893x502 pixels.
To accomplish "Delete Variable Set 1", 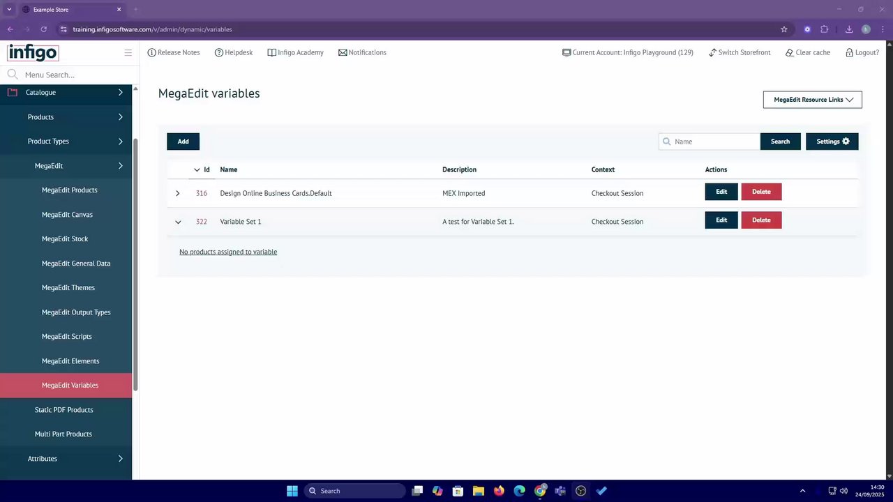I will pyautogui.click(x=761, y=220).
